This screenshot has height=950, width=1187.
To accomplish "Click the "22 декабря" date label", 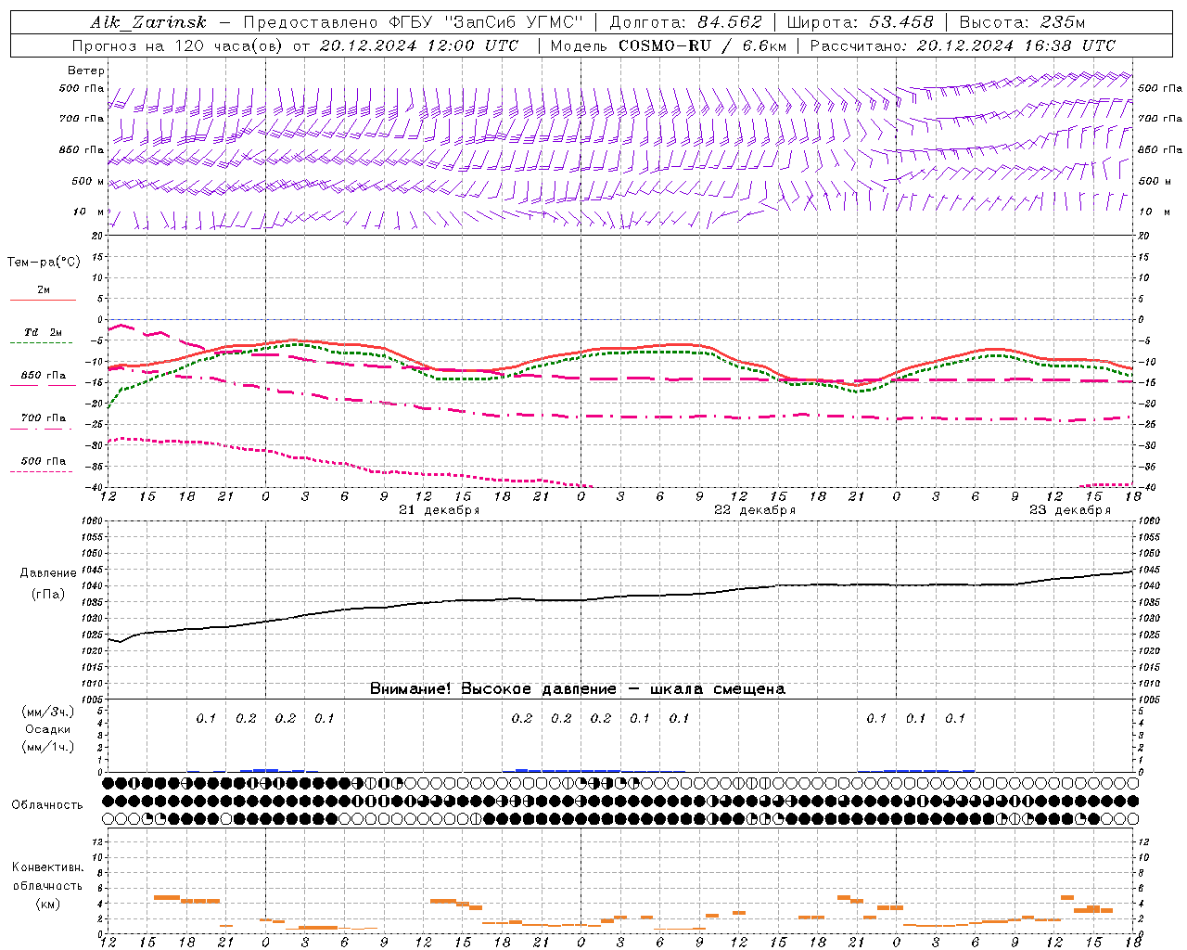I will pyautogui.click(x=755, y=510).
